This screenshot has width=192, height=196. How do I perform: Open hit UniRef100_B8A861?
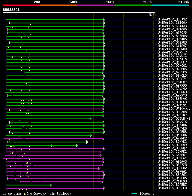tap(172, 158)
